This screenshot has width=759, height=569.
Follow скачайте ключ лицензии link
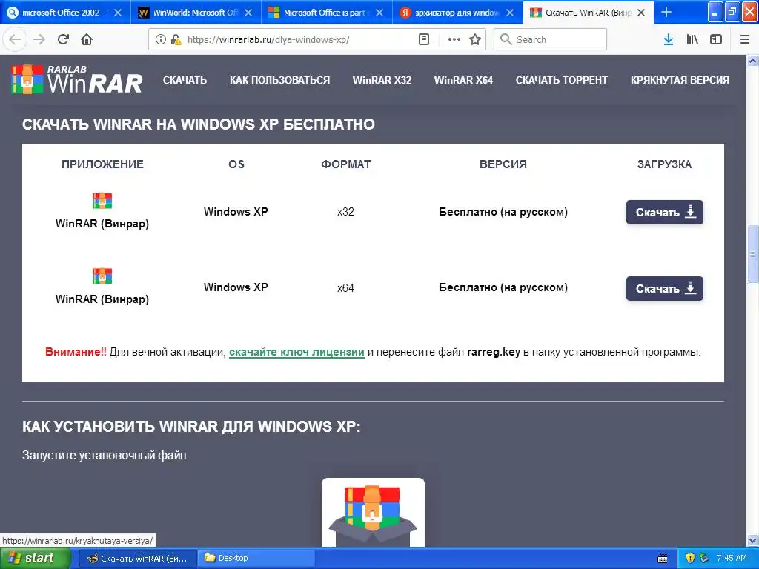296,352
